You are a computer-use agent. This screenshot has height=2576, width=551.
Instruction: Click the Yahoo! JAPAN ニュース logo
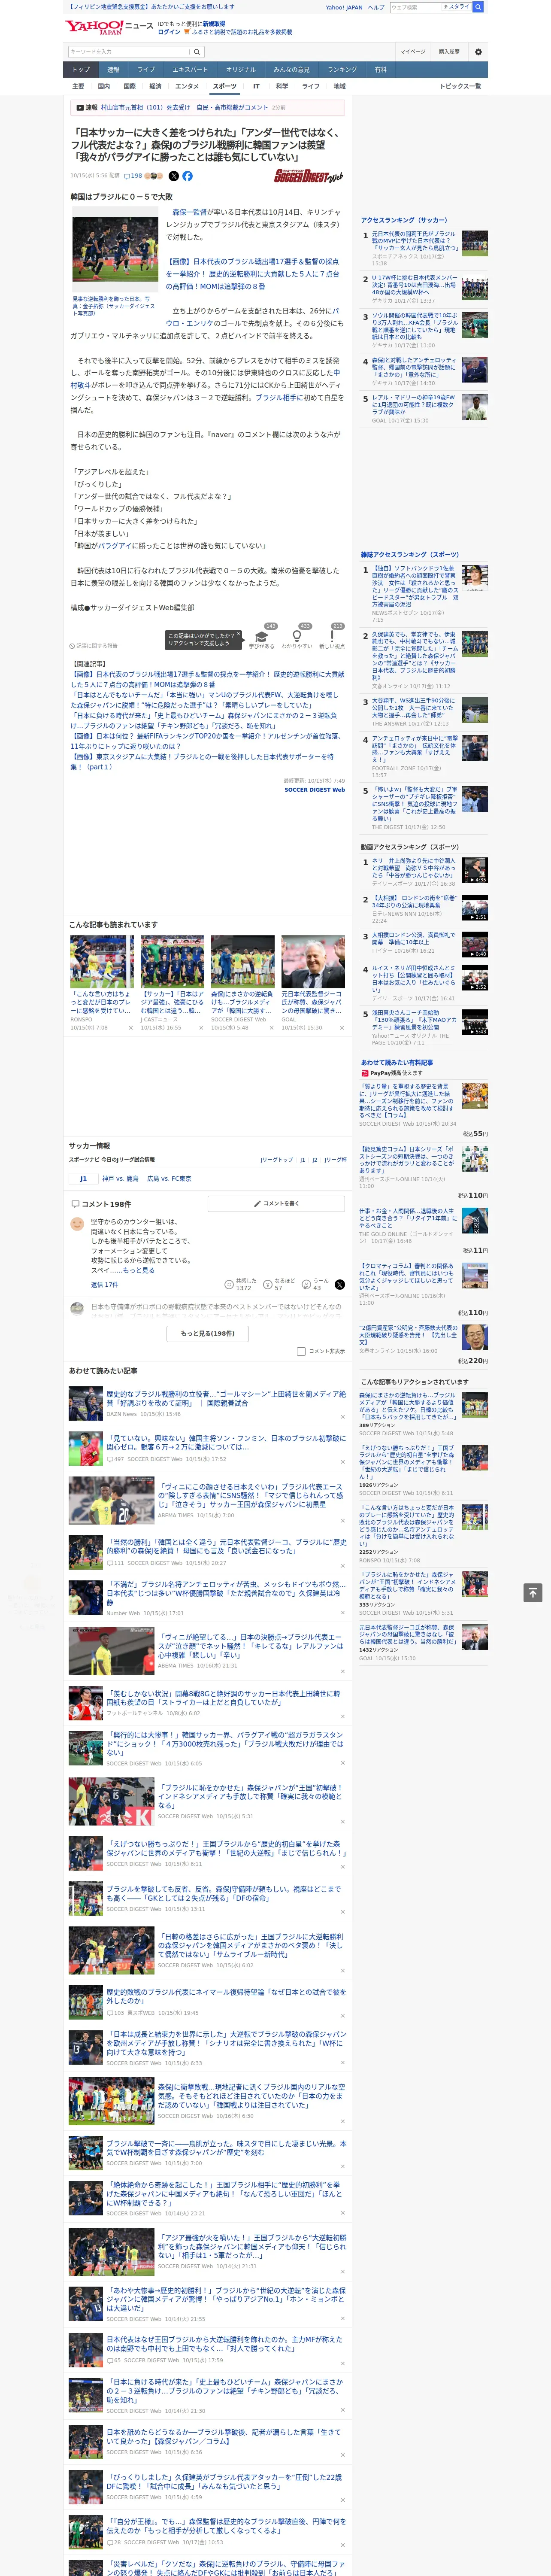pos(110,27)
